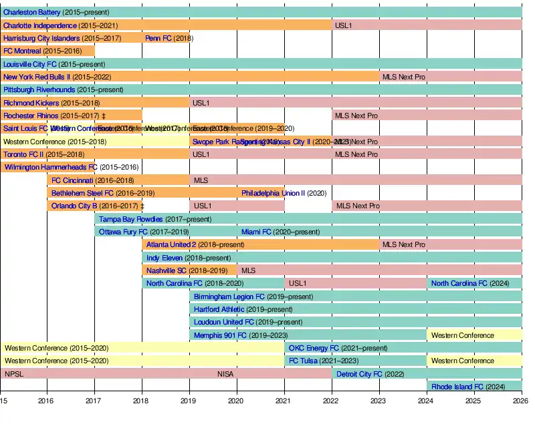Open the FC Cincinnati team link
Screen dimensions: 535x424
pyautogui.click(x=72, y=180)
